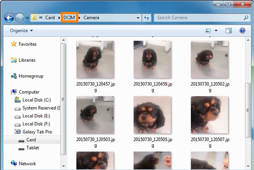Click the magnifier search icon

coord(246,17)
